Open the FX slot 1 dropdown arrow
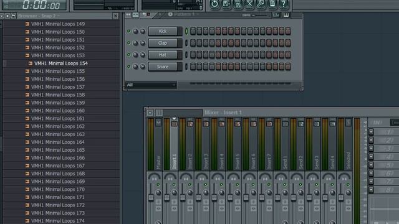The width and height of the screenshot is (399, 224). [371, 132]
